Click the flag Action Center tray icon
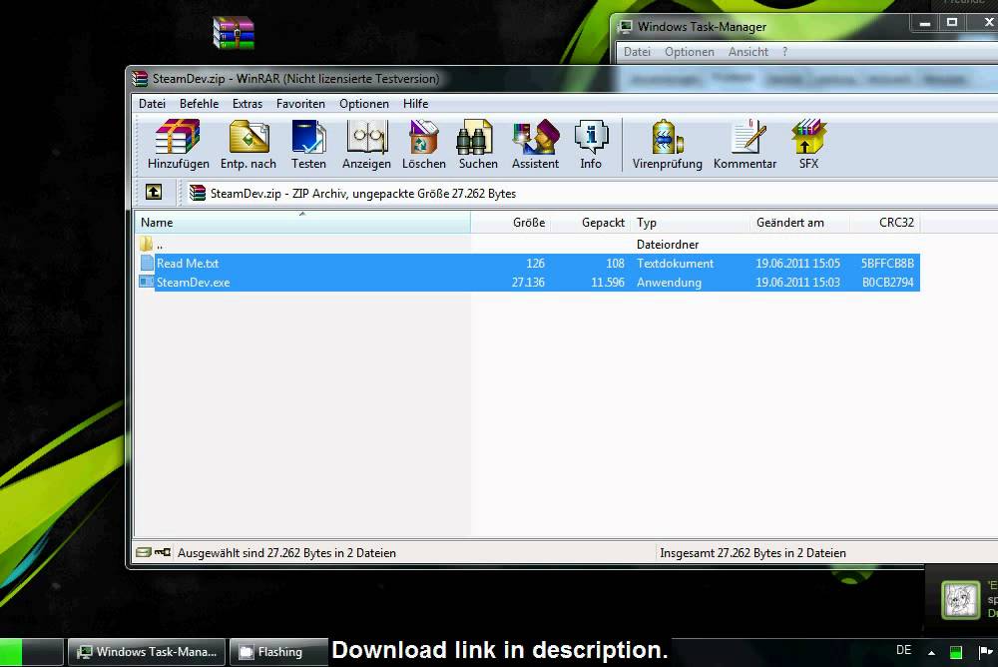 985,652
